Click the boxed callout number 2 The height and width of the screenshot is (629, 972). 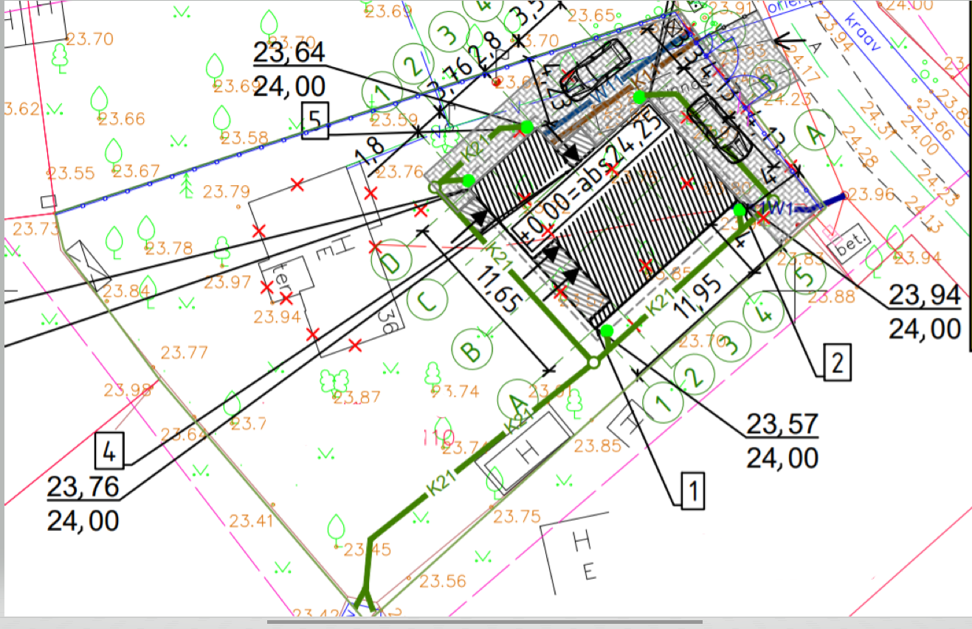click(836, 362)
